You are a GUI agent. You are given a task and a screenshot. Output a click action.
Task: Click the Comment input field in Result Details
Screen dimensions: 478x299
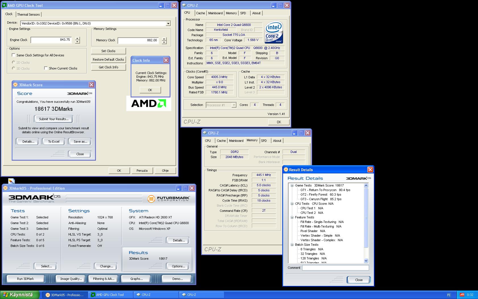(x=335, y=268)
